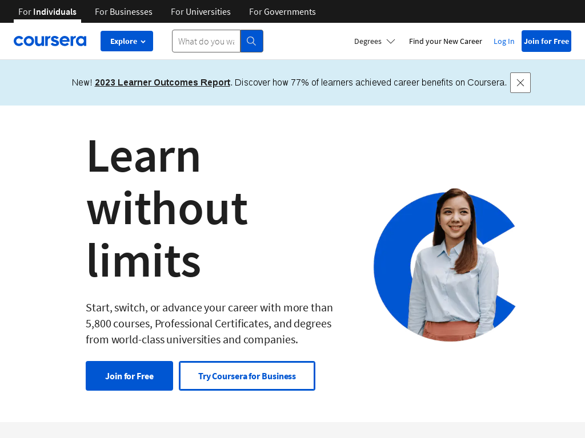The height and width of the screenshot is (438, 585).
Task: Switch to the For Businesses tab
Action: [123, 11]
